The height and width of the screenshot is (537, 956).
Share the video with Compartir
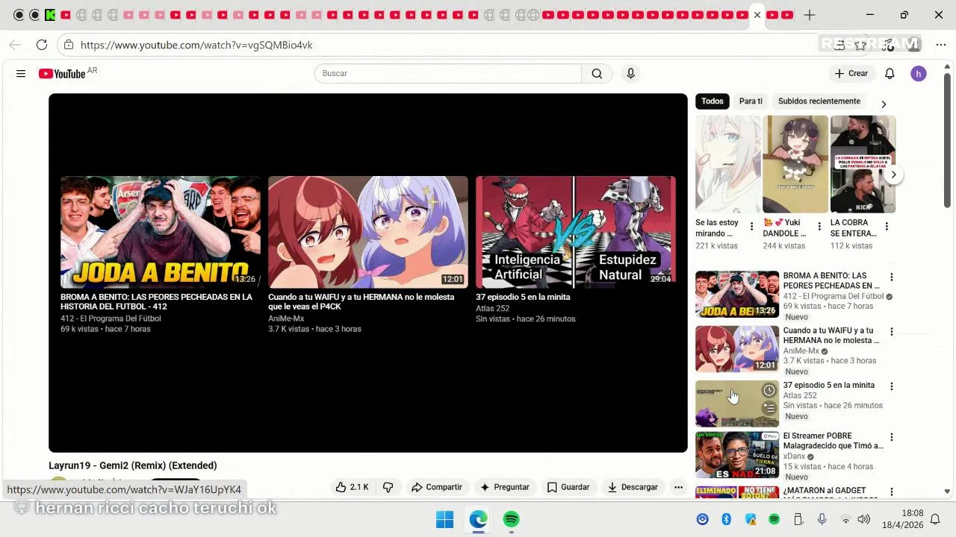(x=437, y=487)
